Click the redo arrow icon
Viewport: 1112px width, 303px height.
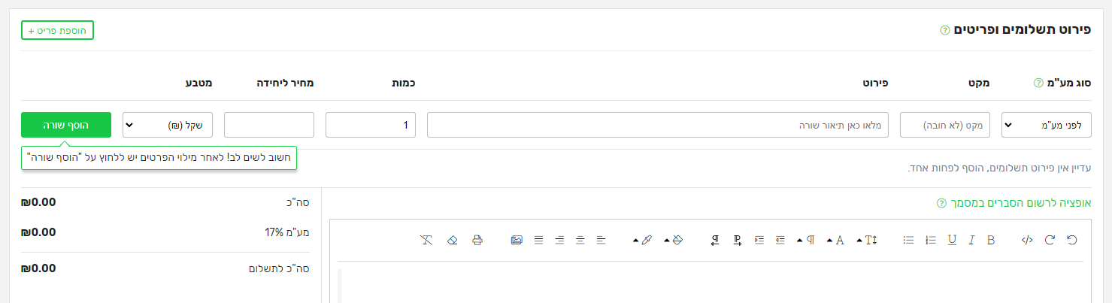[1050, 240]
